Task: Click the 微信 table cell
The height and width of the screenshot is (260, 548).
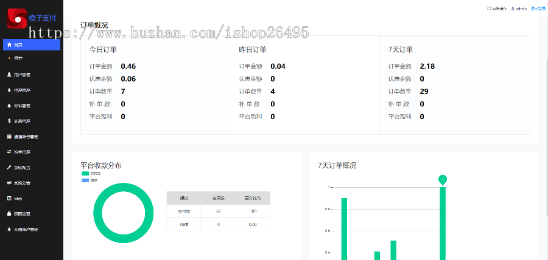Action: tap(184, 224)
